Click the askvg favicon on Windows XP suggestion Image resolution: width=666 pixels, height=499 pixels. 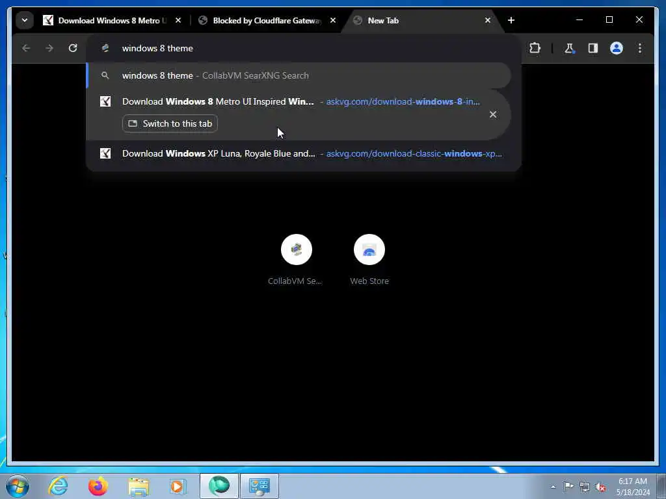(x=105, y=153)
